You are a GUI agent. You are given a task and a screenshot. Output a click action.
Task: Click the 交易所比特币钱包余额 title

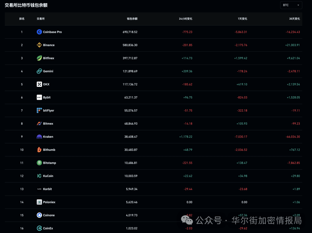25,5
